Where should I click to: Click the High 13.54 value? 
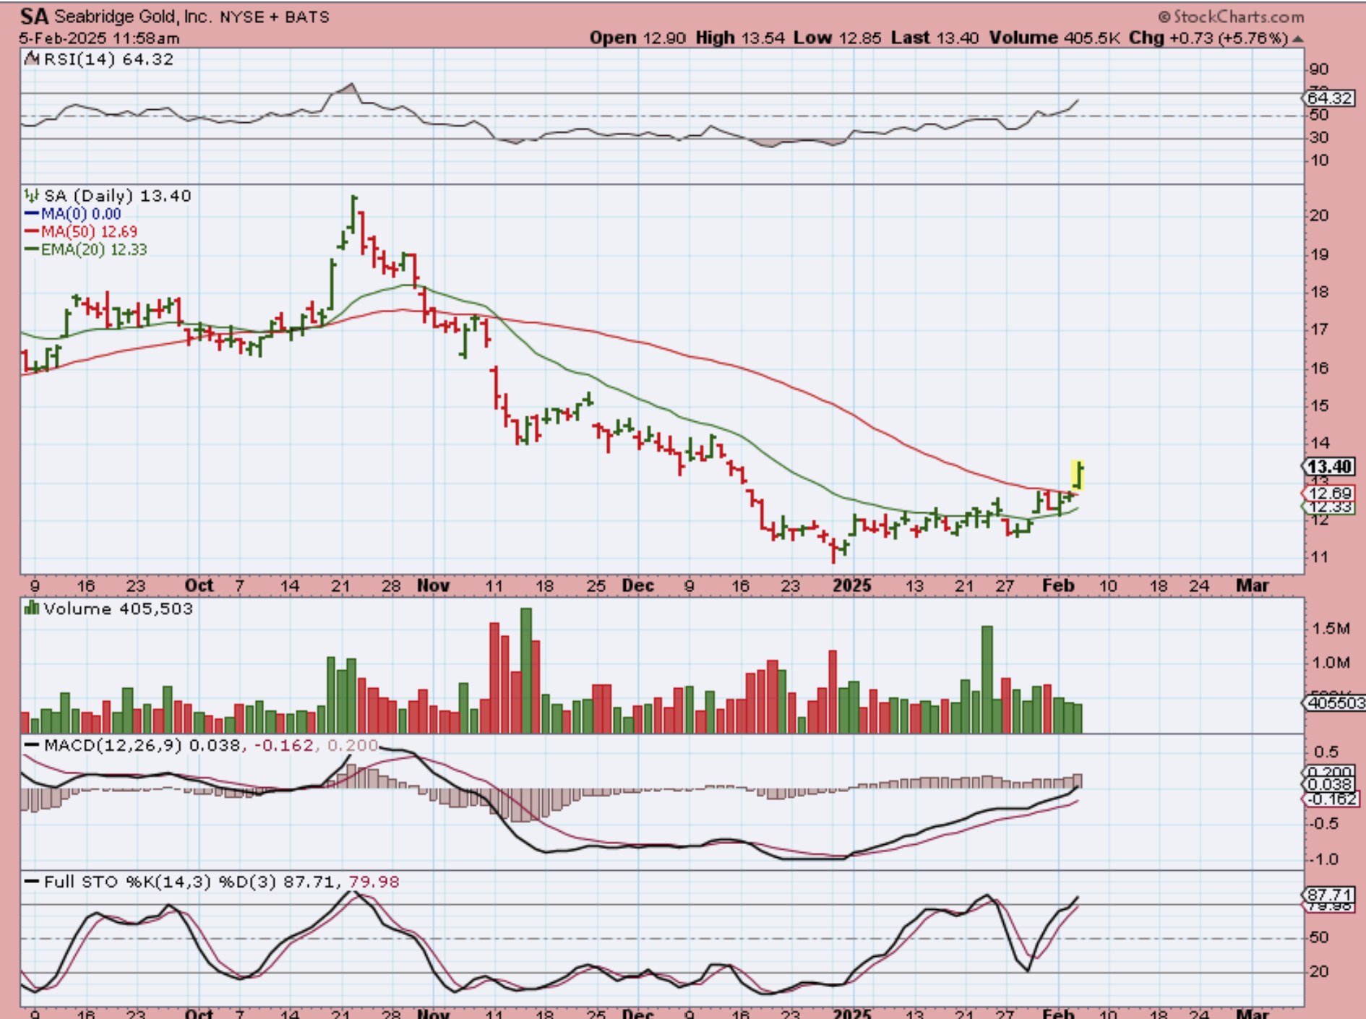pos(740,38)
